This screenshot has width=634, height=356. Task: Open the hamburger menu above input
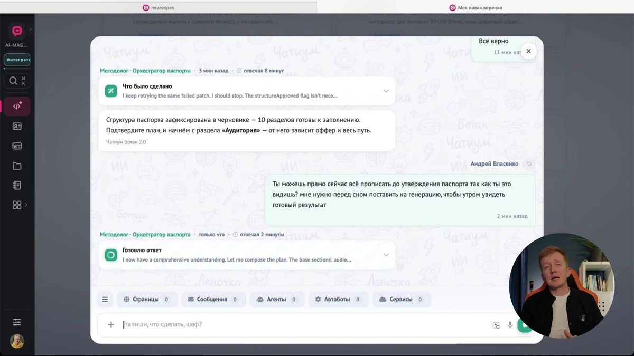(x=105, y=300)
